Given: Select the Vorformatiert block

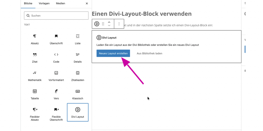Looking at the screenshot, I should click(56, 76).
